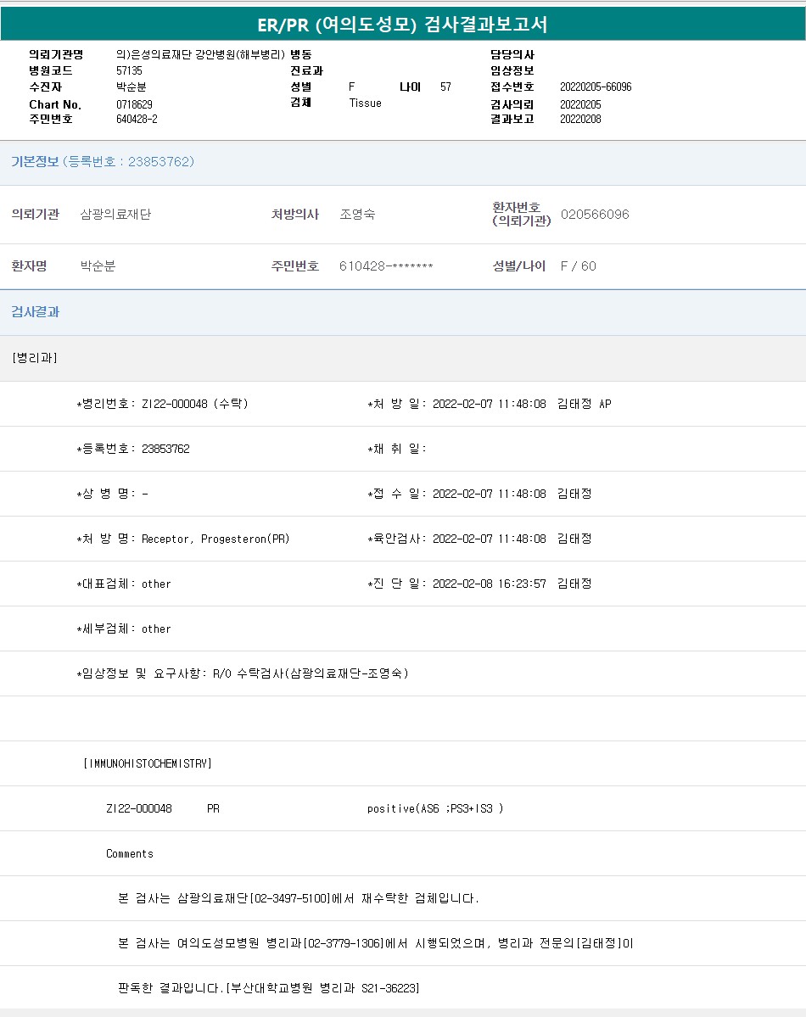The width and height of the screenshot is (806, 1017).
Task: Click the age value 57 in header
Action: pos(445,87)
